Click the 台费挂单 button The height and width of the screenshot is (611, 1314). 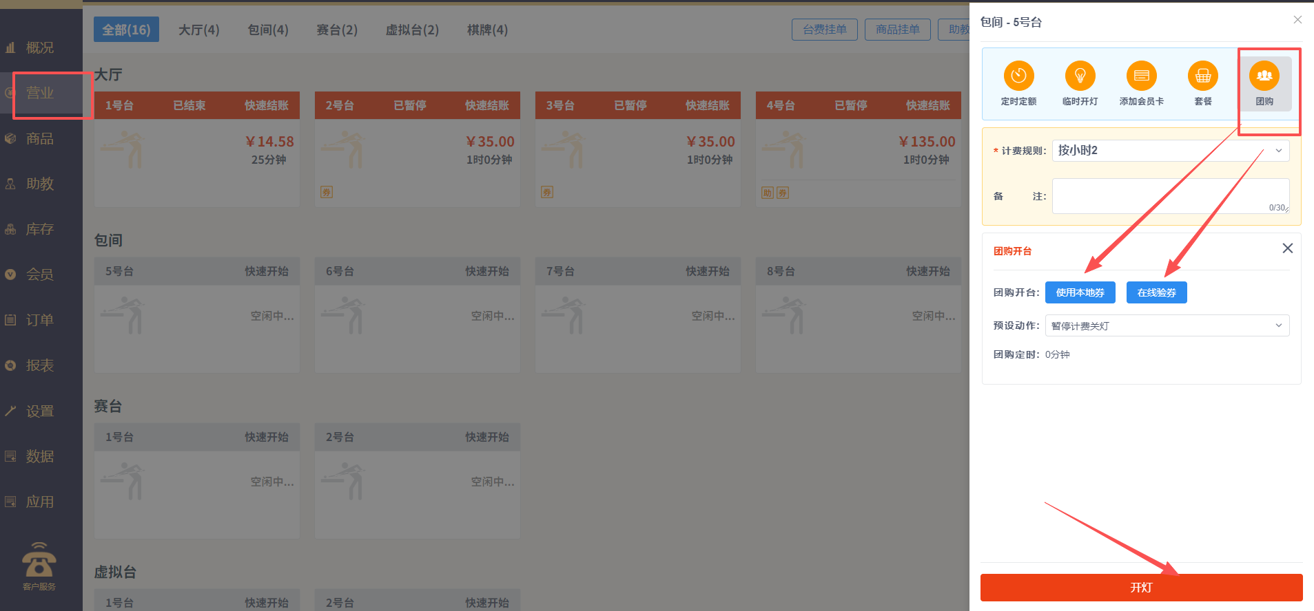(x=824, y=30)
